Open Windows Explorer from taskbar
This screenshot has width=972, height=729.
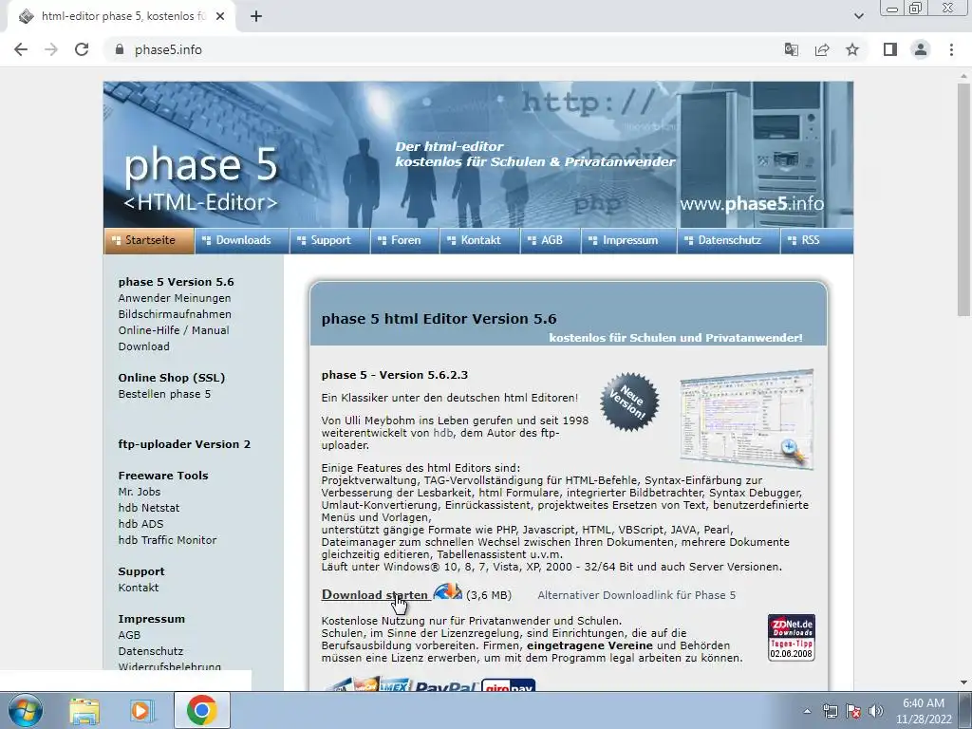[84, 710]
